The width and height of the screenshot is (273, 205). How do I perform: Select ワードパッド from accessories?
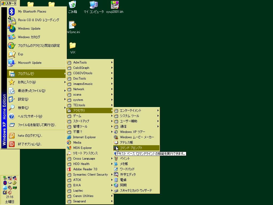coord(136,169)
